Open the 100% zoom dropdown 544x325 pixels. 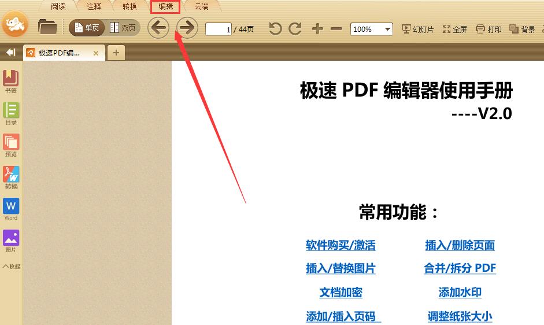tap(372, 29)
